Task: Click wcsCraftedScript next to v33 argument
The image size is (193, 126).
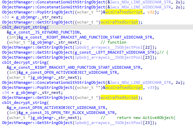Action: [x=124, y=87]
